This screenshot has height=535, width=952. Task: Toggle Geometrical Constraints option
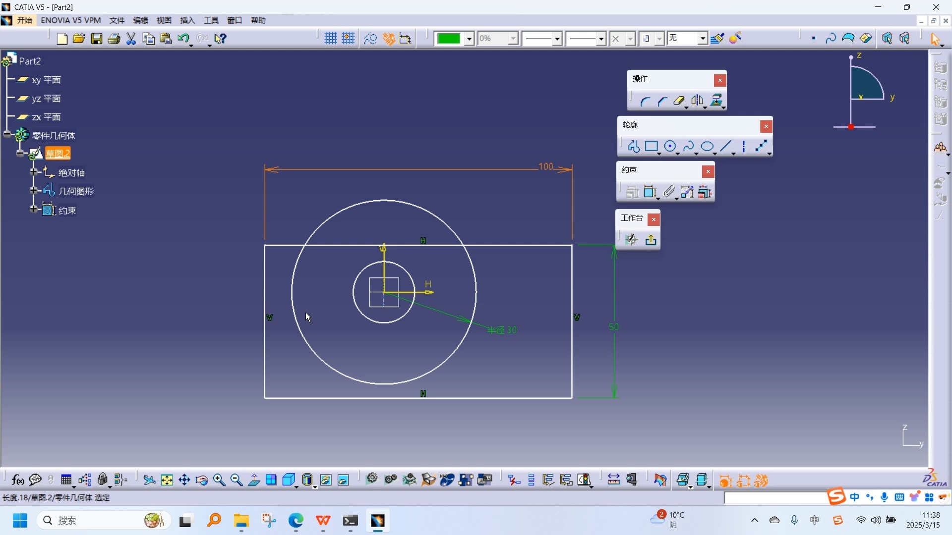click(x=389, y=39)
